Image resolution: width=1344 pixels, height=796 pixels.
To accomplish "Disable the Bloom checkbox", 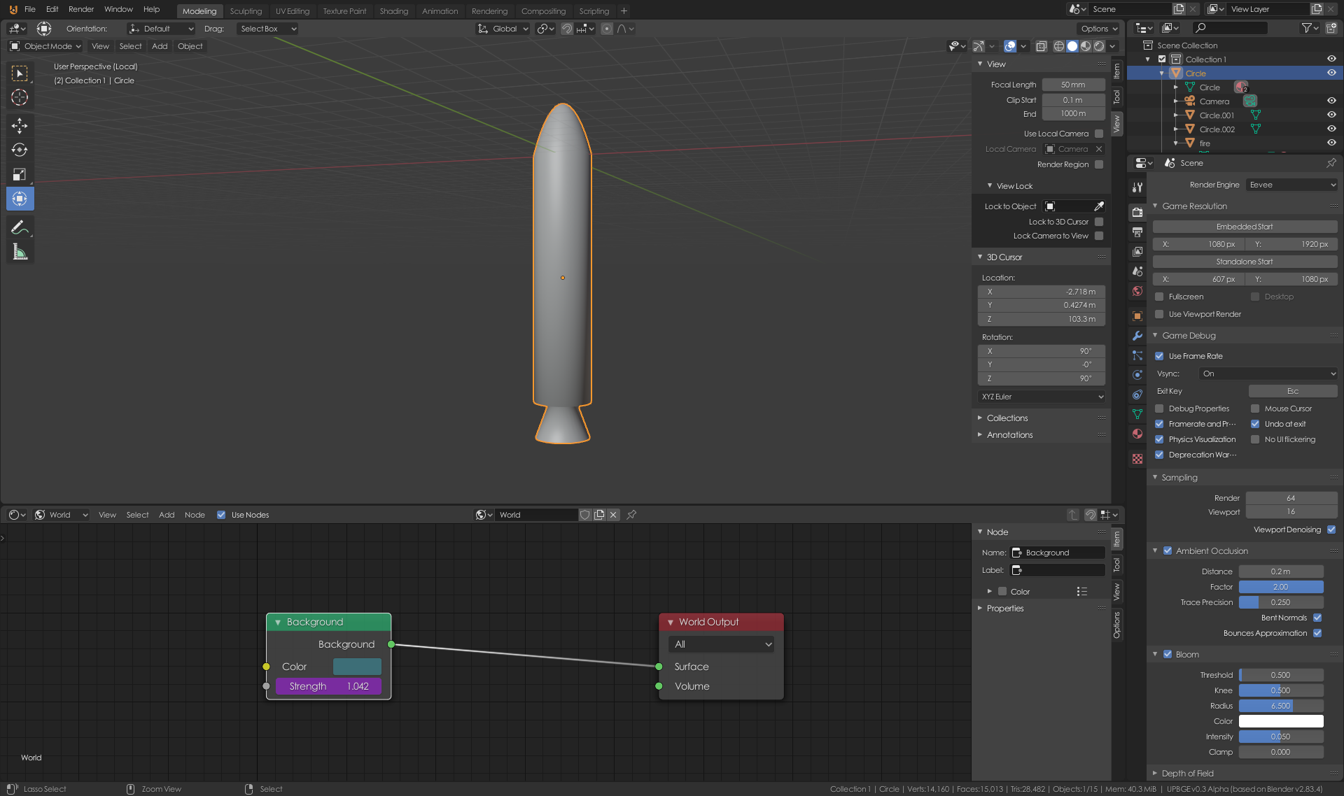I will click(x=1168, y=654).
